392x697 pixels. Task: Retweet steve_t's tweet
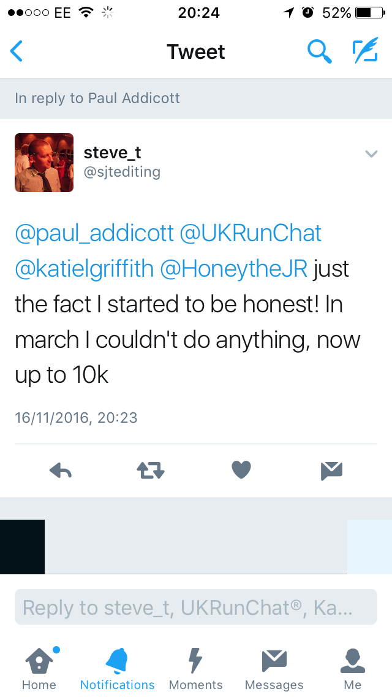(x=151, y=471)
